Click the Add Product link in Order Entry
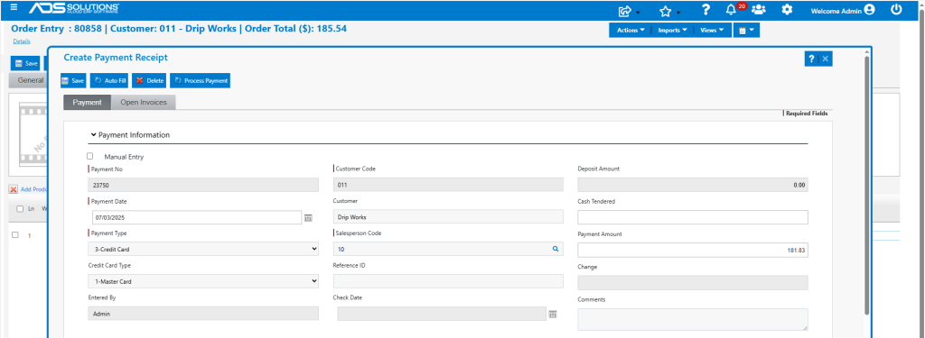 pos(34,189)
